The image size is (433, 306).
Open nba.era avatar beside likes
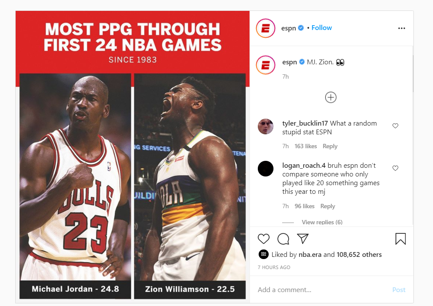pyautogui.click(x=263, y=254)
